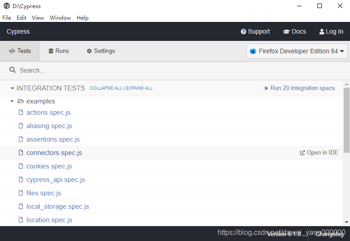Select connectors.spec.js spec file
350x241 pixels.
(x=54, y=153)
